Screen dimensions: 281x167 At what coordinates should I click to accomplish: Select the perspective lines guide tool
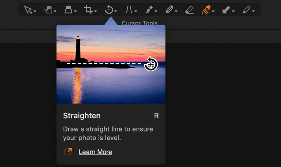pos(129,9)
